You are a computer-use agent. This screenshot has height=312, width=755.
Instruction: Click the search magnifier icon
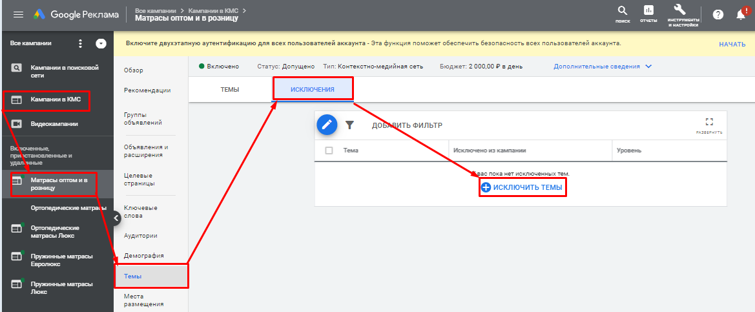pyautogui.click(x=623, y=14)
